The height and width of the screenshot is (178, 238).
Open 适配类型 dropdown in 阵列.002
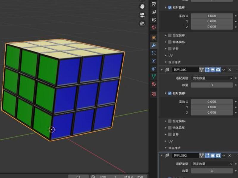pyautogui.click(x=212, y=164)
